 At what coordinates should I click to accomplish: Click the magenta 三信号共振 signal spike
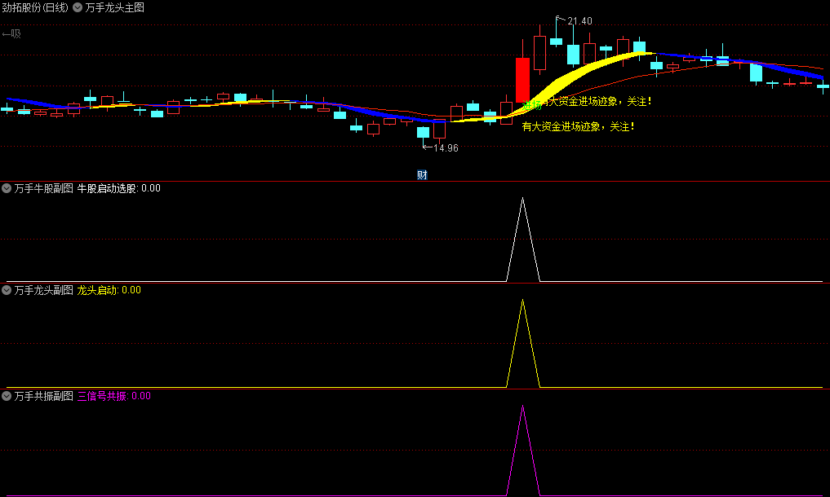pyautogui.click(x=523, y=451)
